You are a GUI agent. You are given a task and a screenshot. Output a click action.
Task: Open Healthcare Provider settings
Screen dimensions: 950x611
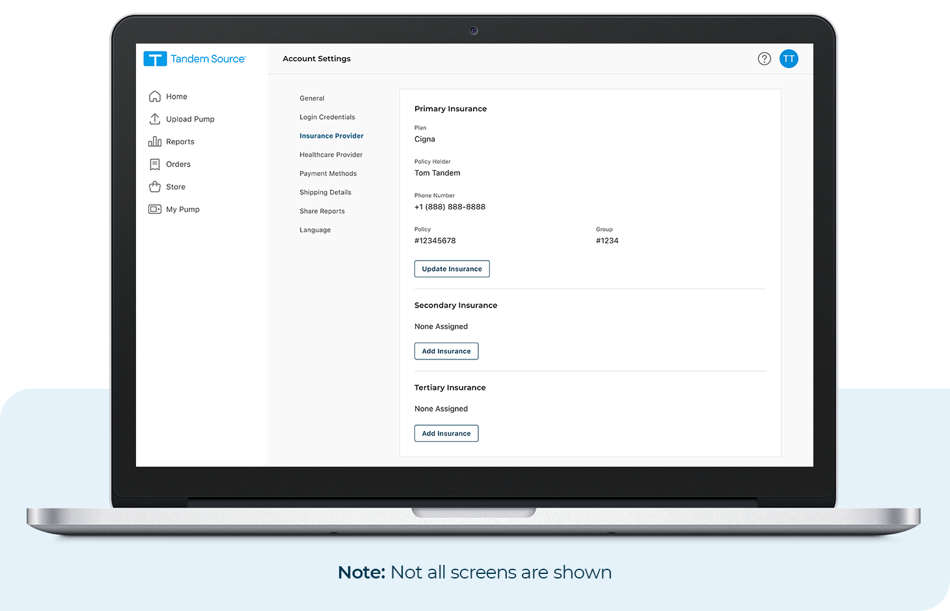(331, 155)
